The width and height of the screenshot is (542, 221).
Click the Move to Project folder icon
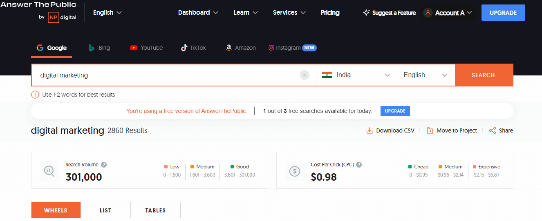[430, 130]
